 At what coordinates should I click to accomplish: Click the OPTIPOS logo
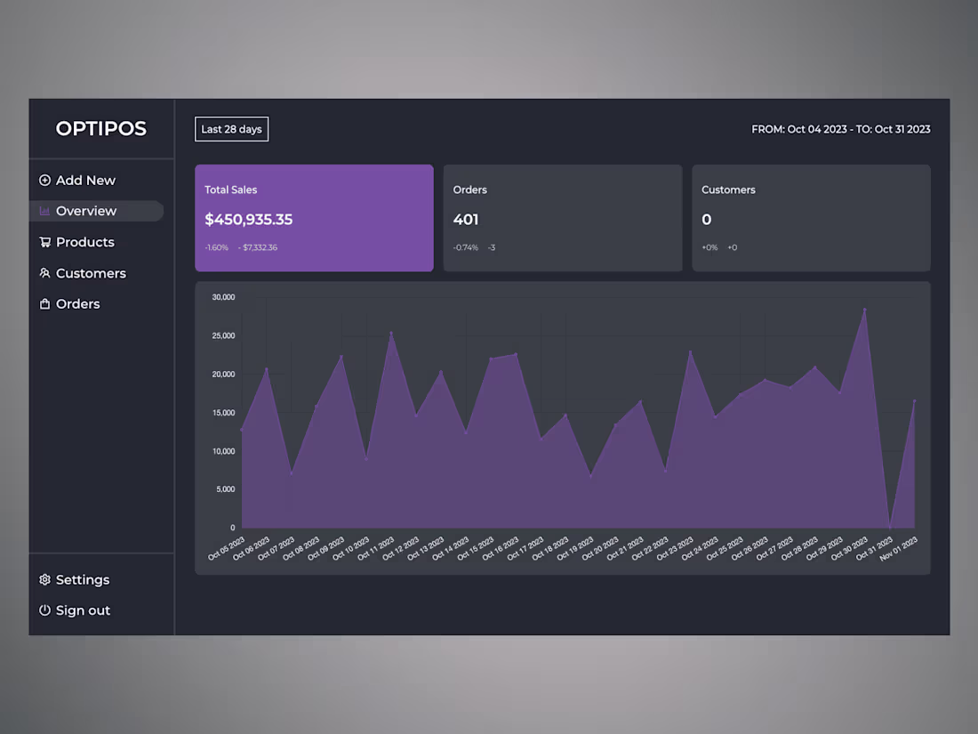[x=100, y=128]
